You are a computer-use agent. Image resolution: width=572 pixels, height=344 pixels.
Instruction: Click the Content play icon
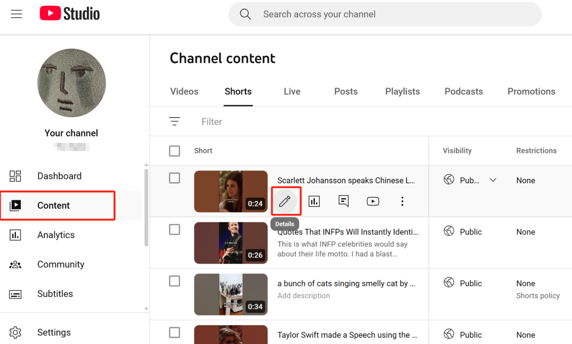click(15, 206)
